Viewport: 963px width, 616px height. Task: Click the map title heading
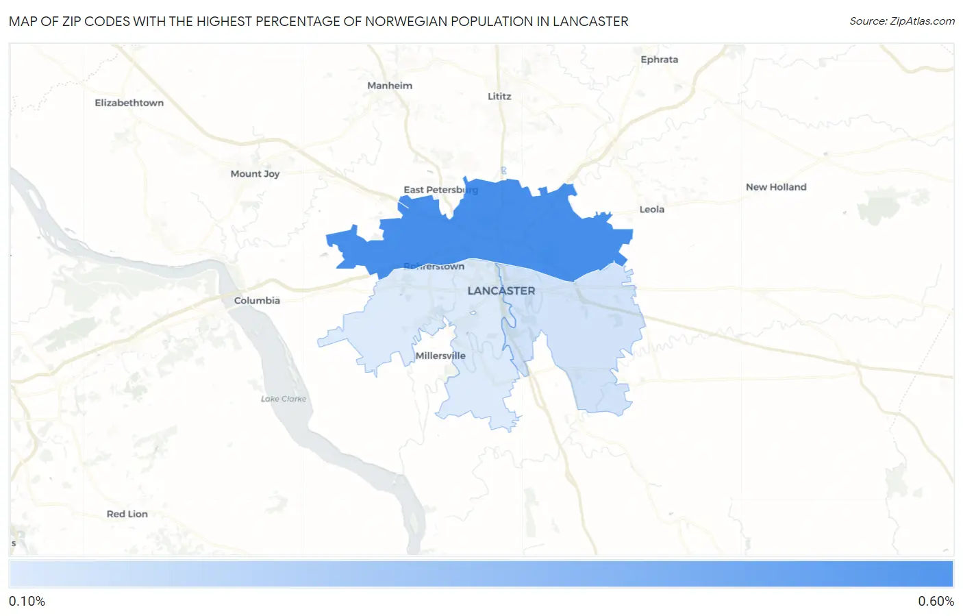(318, 21)
